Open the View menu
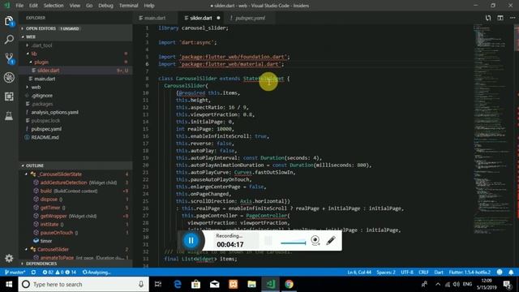The image size is (519, 292). click(x=75, y=6)
